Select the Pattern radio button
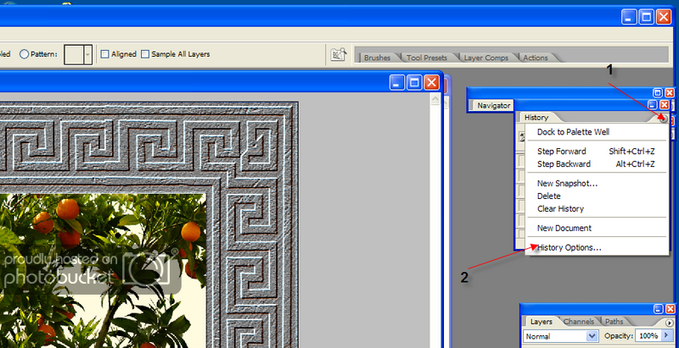 point(25,54)
